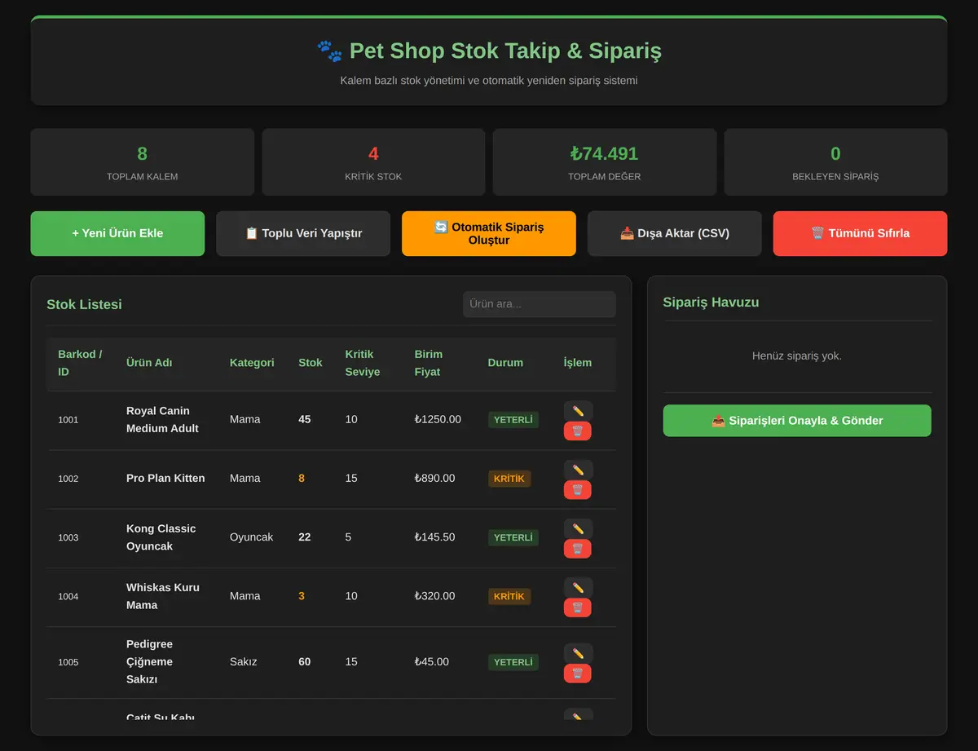
Task: Click the İşlem column header
Action: 578,363
